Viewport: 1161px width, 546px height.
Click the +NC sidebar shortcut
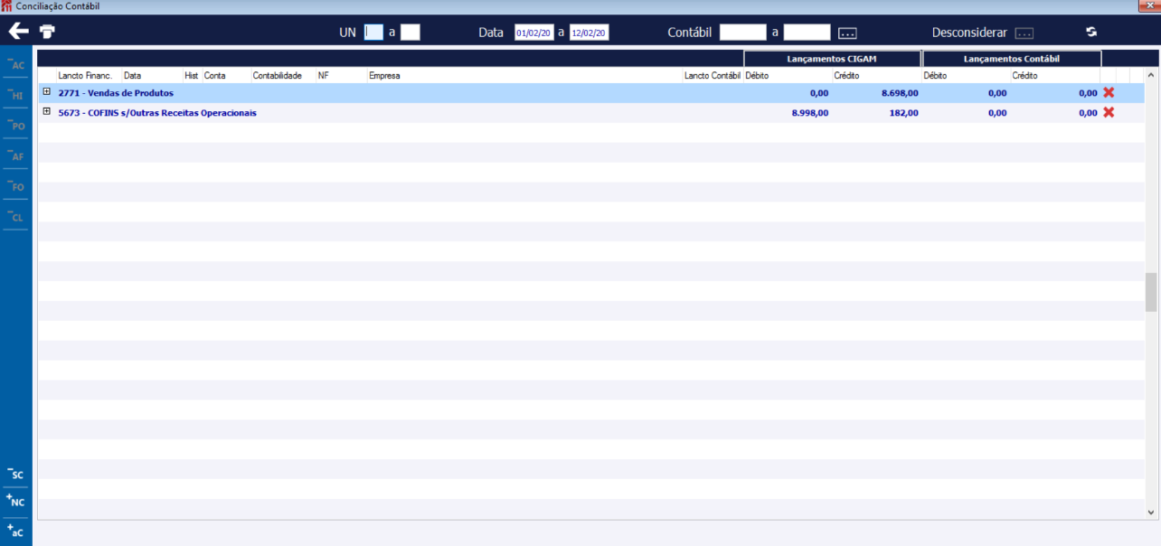tap(15, 501)
